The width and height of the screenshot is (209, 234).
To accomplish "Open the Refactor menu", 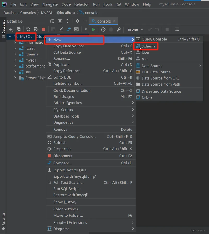I will tap(82, 4).
